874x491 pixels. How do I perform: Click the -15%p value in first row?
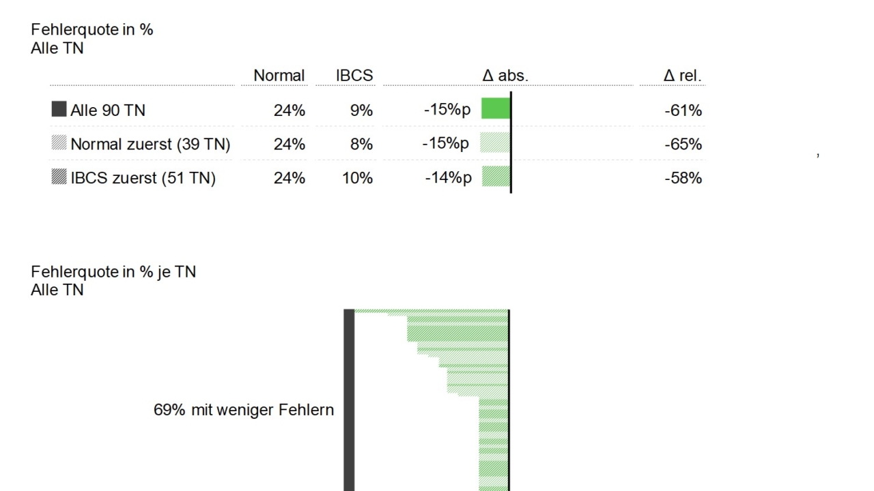(x=447, y=109)
